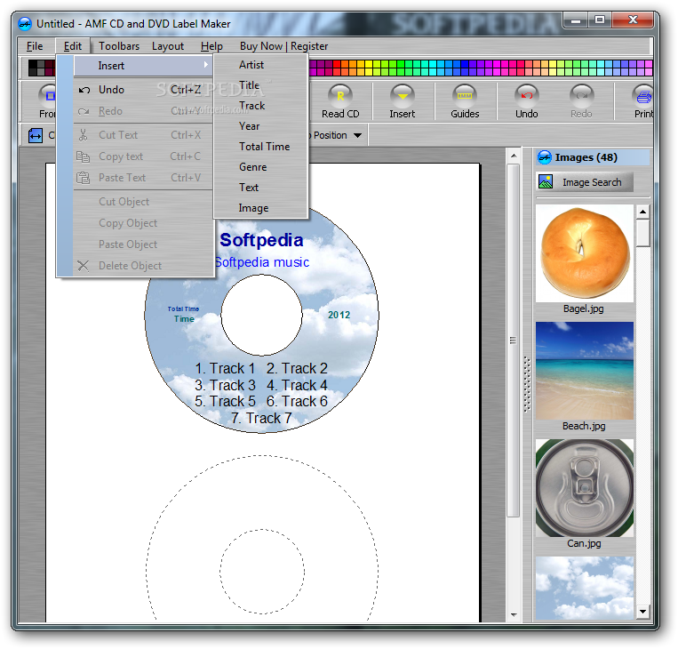678x649 pixels.
Task: Expand the Insert submenu arrow
Action: click(206, 65)
